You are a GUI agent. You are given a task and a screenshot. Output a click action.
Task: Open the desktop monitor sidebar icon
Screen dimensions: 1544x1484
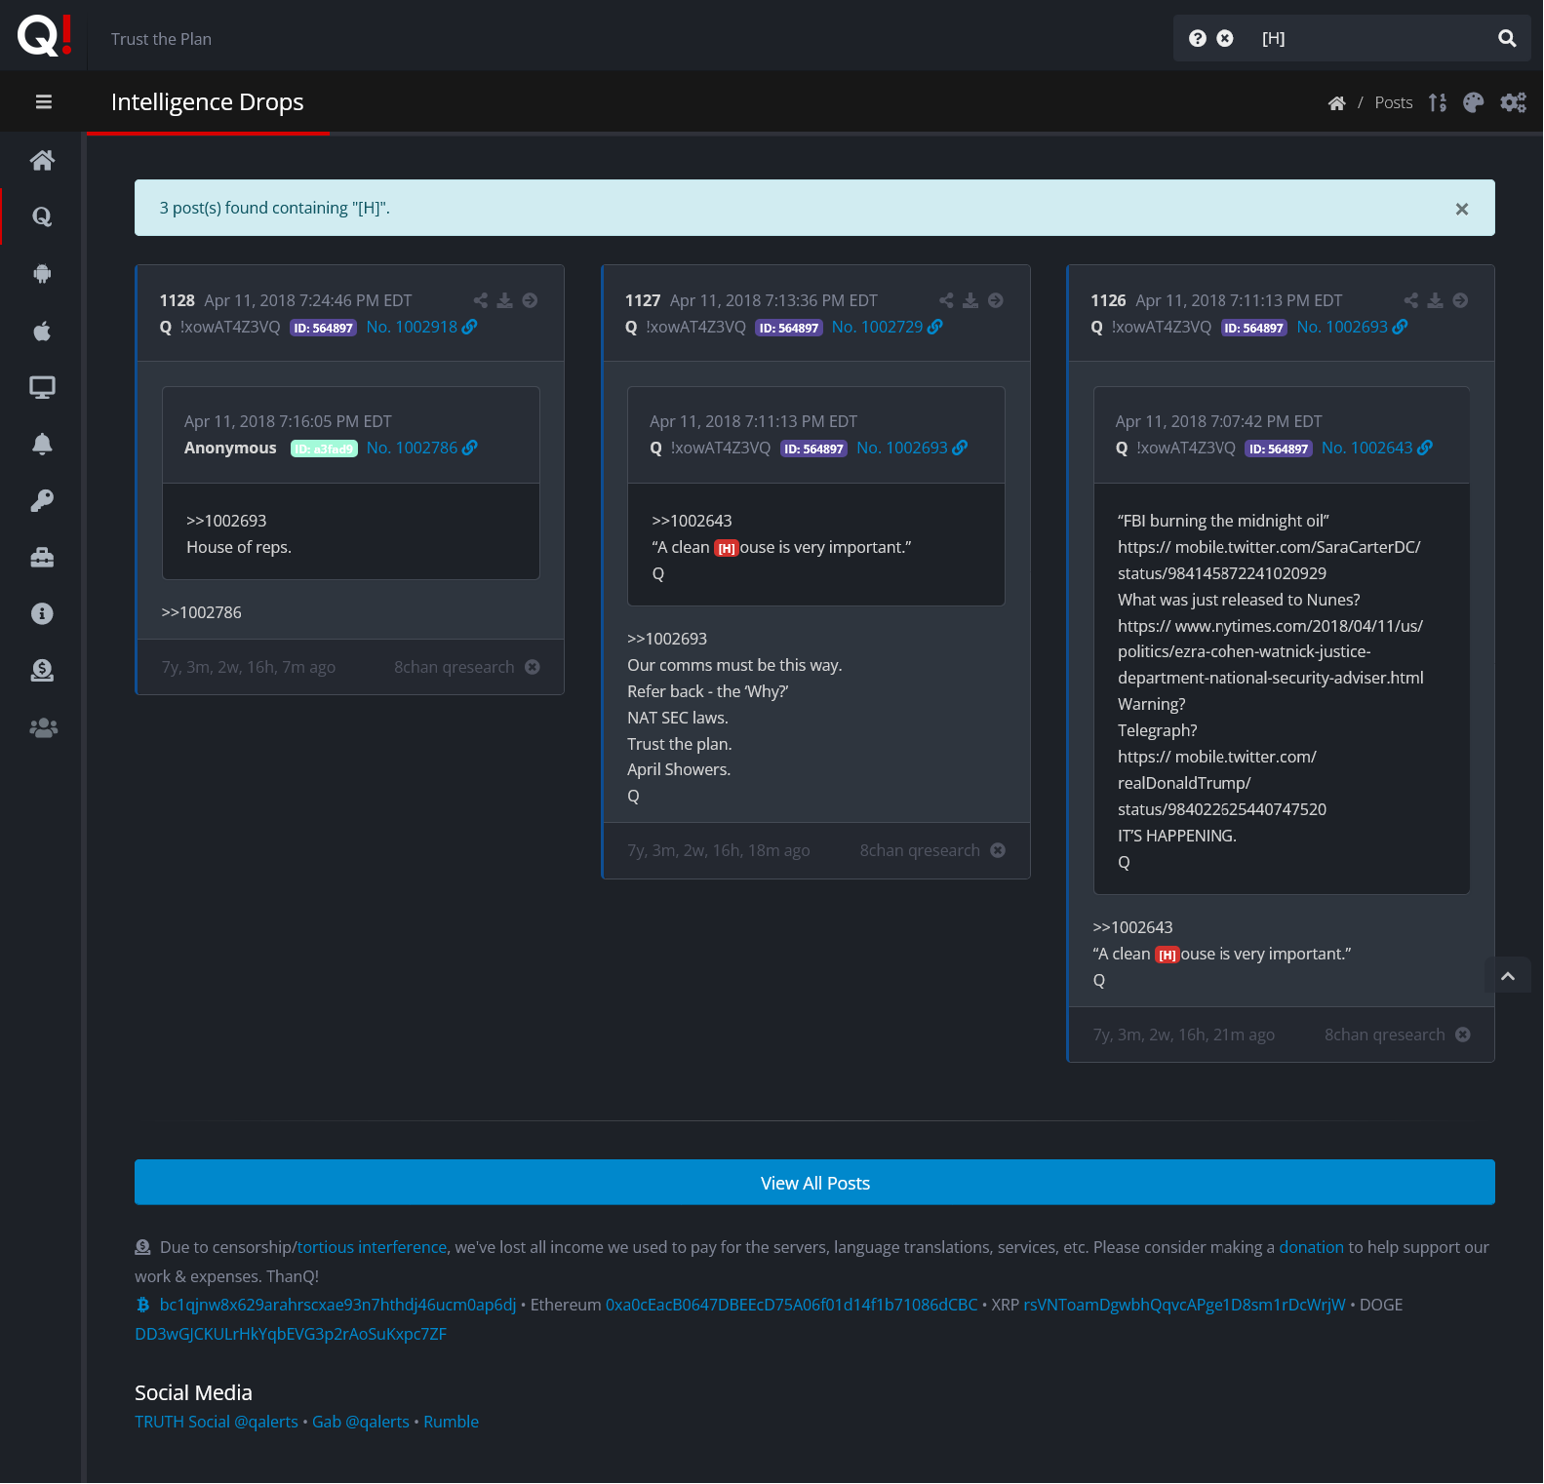pos(42,387)
